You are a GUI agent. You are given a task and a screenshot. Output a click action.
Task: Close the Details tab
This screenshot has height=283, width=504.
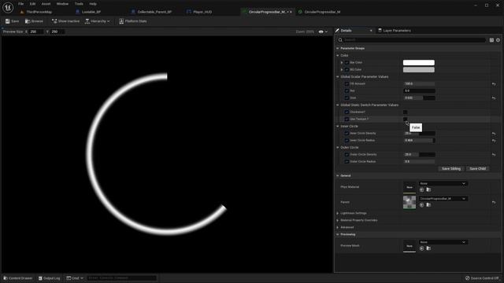click(371, 31)
